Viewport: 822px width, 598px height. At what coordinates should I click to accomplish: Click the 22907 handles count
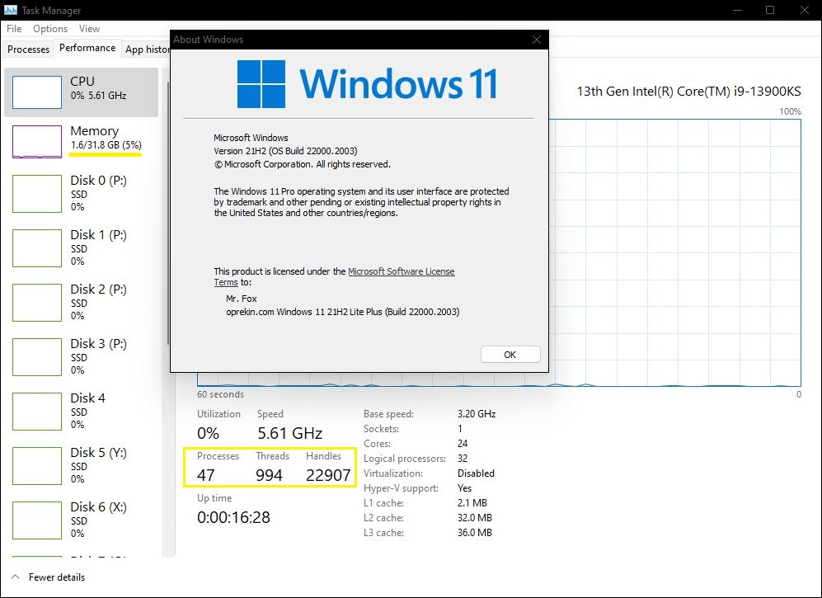click(328, 475)
